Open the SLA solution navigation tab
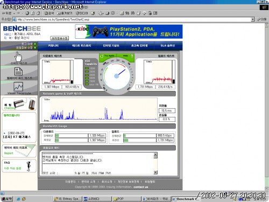Viewport: 269px width, 202px height. coord(168,46)
